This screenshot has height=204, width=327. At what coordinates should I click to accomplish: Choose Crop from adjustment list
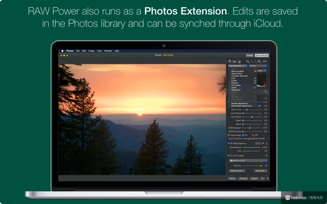tap(243, 78)
